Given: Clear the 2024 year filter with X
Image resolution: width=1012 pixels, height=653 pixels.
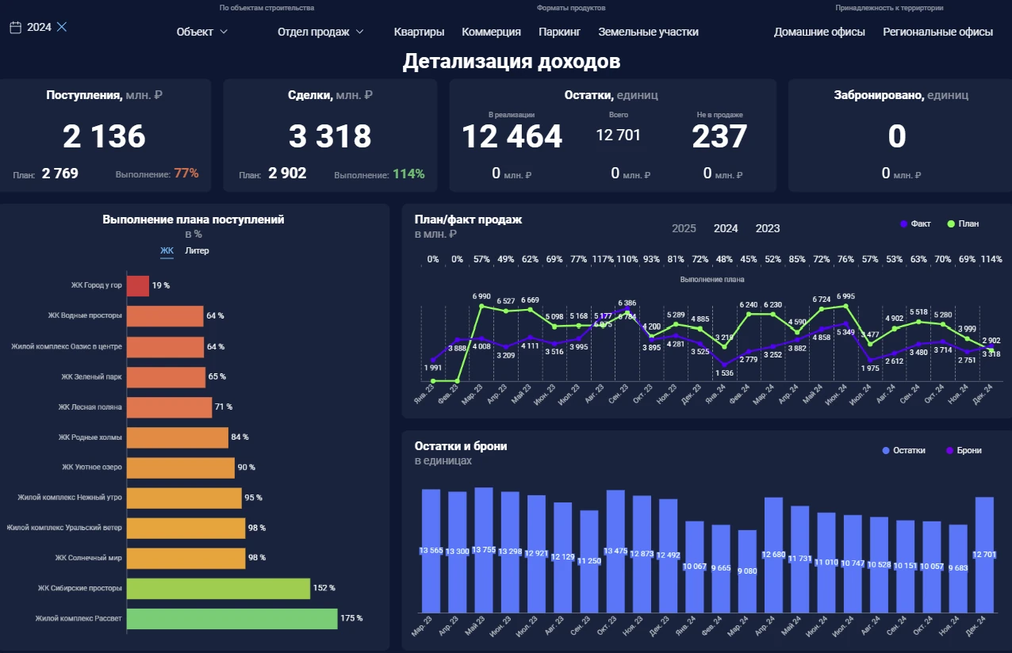Looking at the screenshot, I should 62,27.
